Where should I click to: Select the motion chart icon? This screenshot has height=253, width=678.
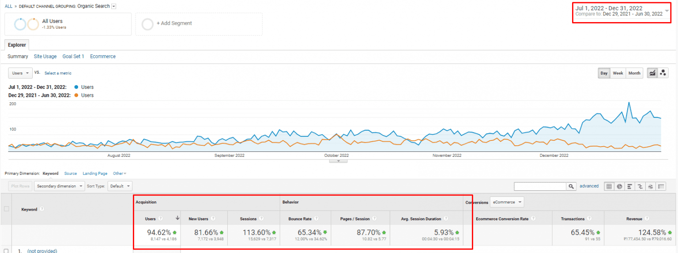(663, 73)
